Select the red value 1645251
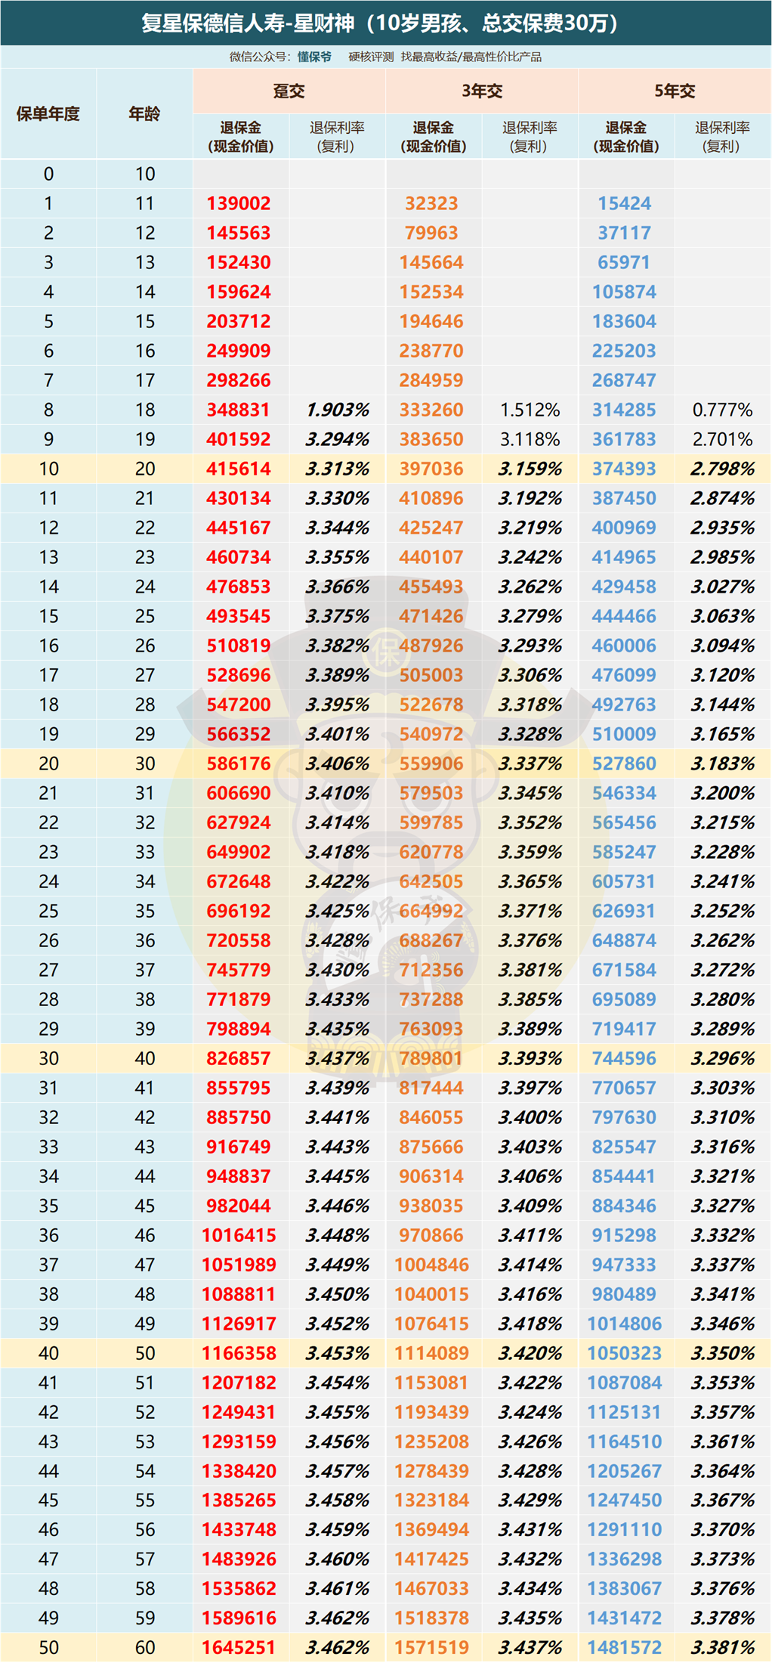The width and height of the screenshot is (772, 1663). pyautogui.click(x=239, y=1647)
